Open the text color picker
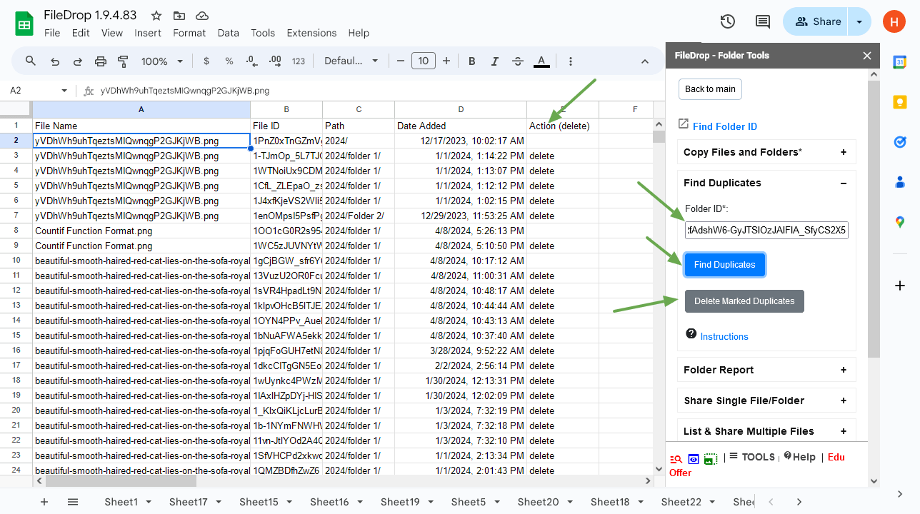The width and height of the screenshot is (920, 514). [541, 61]
